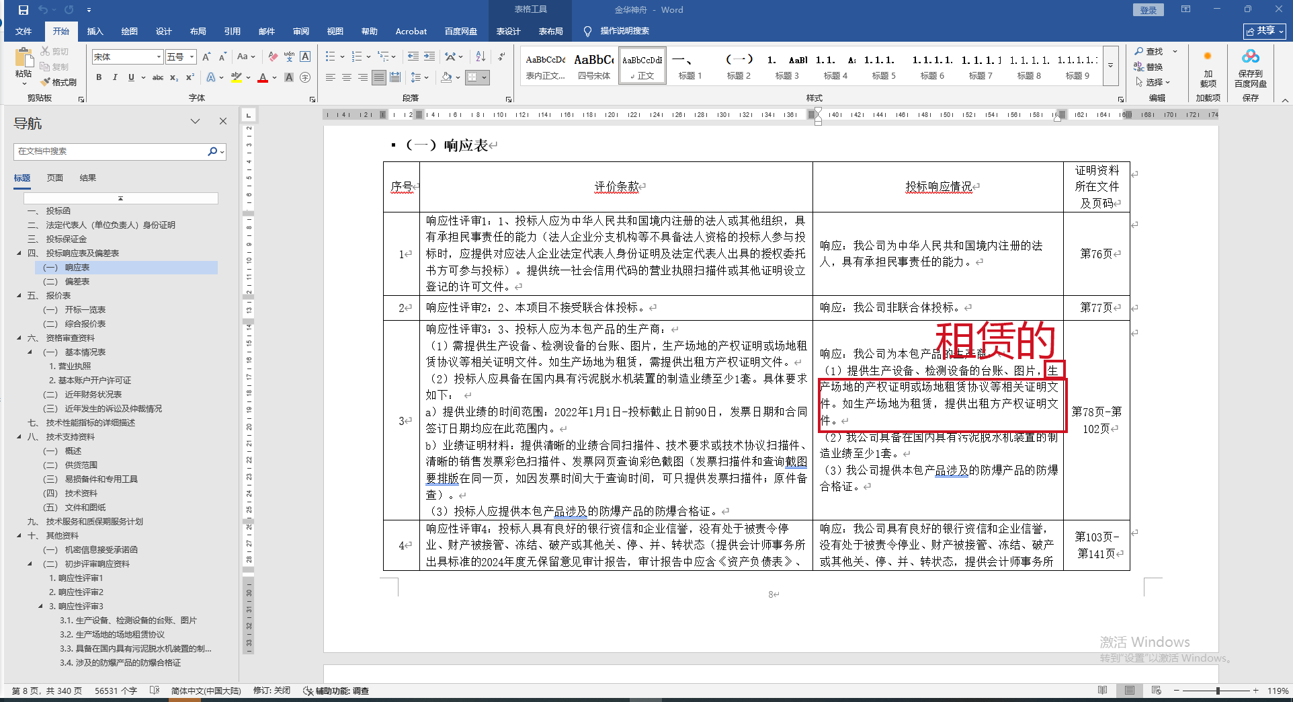
Task: Click the zoom slider in the status bar
Action: click(x=1218, y=691)
